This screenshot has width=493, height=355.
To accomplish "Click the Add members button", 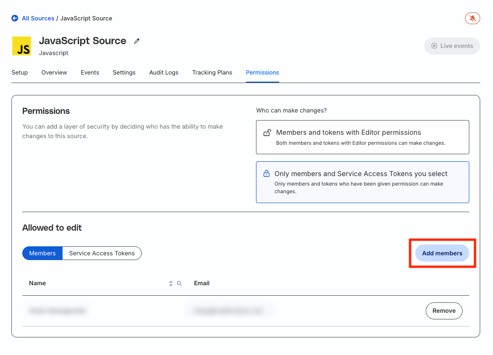I will (442, 253).
